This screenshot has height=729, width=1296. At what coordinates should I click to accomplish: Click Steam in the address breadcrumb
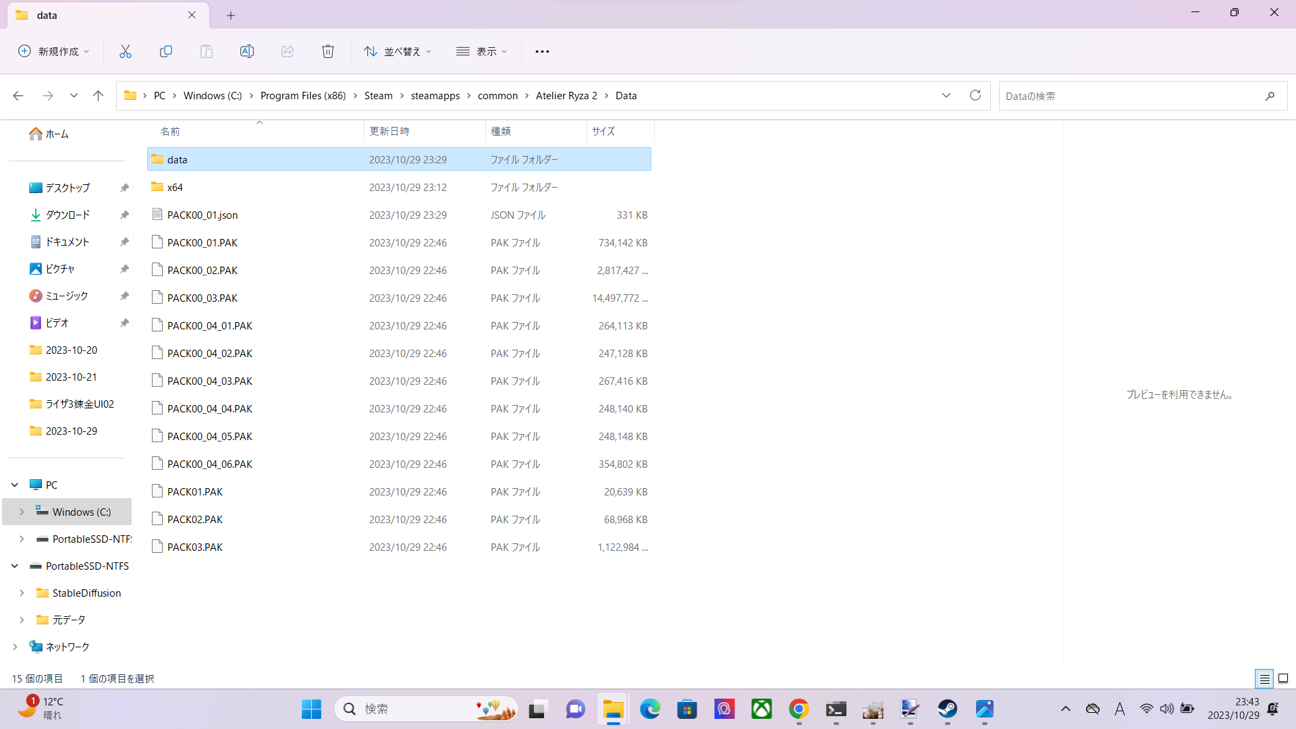(378, 96)
